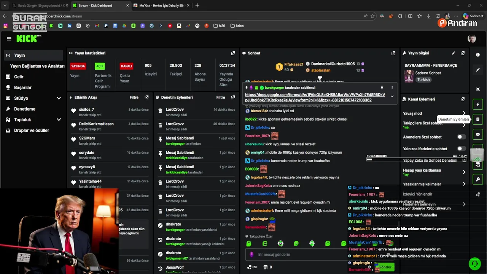Click the purple microphone icon in message box

click(251, 255)
